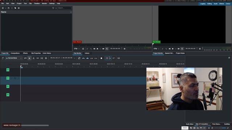Activate the selection arrow tool in timeline toolbar
The height and width of the screenshot is (130, 232).
pos(29,58)
